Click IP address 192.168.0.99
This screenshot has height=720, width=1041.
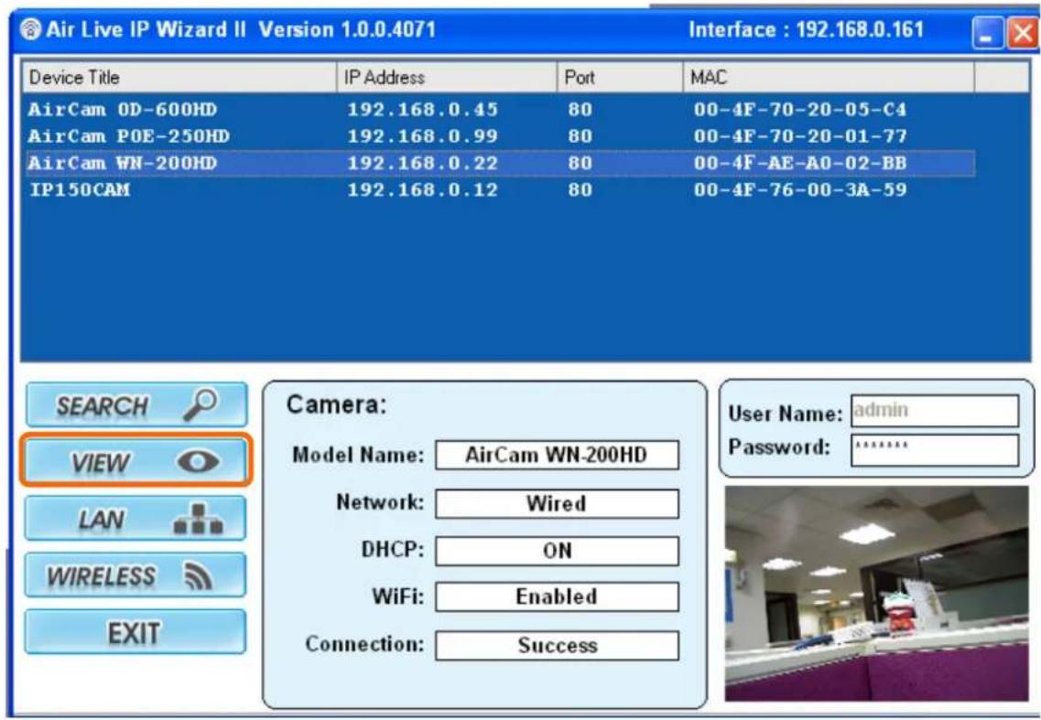pyautogui.click(x=423, y=136)
